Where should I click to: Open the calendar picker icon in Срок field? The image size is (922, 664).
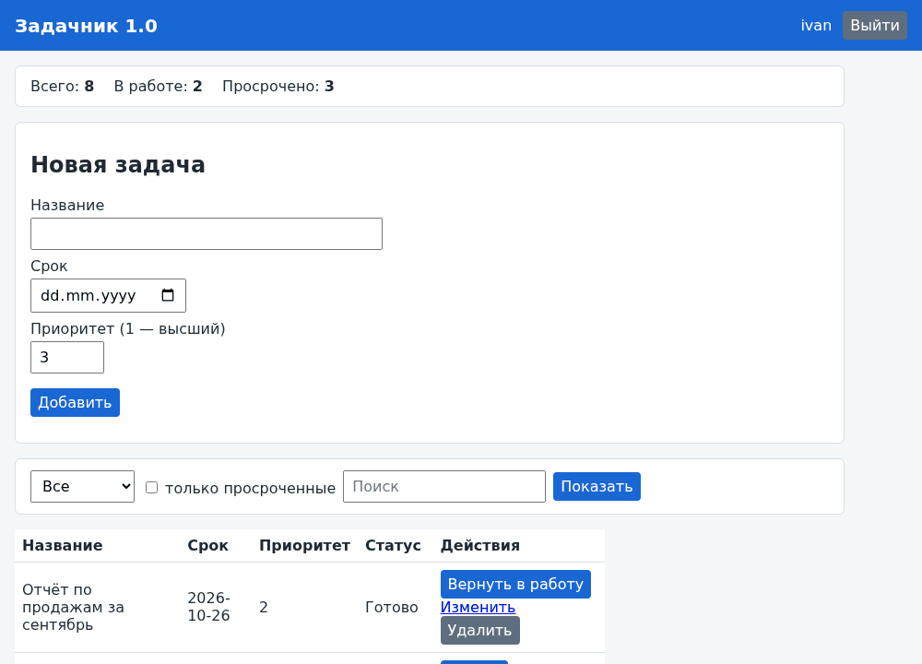pos(168,295)
